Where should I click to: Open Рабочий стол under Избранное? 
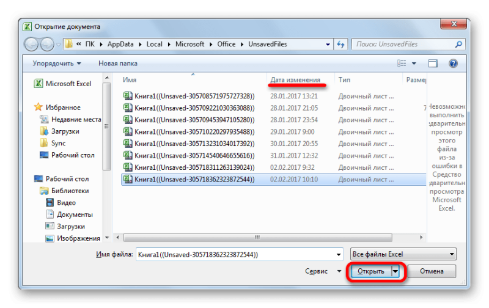coord(67,155)
